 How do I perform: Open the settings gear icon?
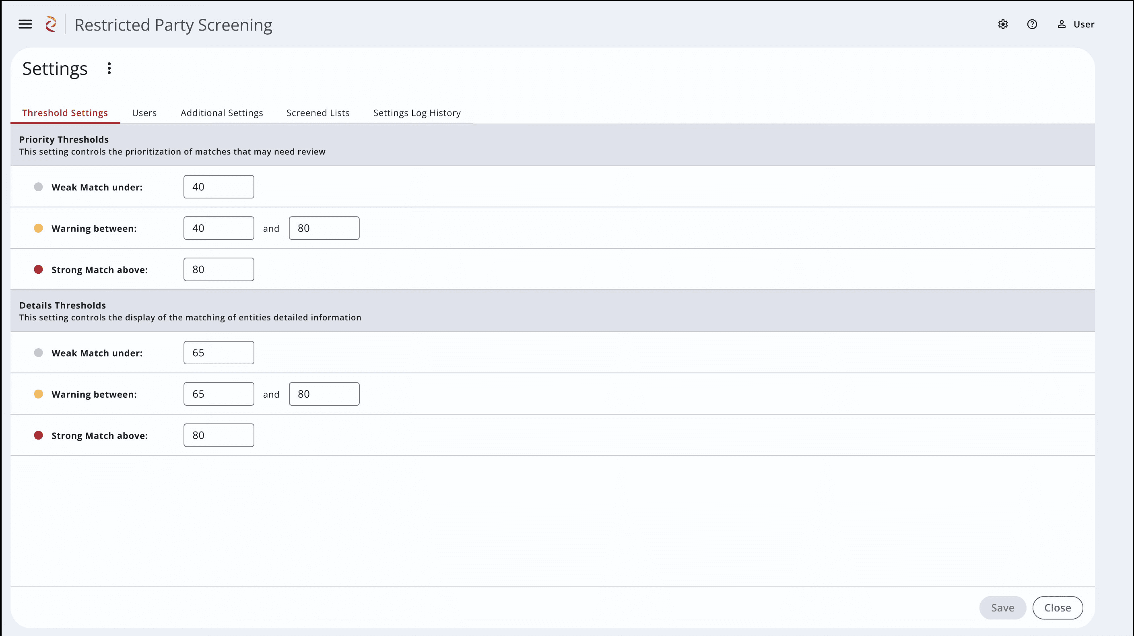click(x=1003, y=24)
